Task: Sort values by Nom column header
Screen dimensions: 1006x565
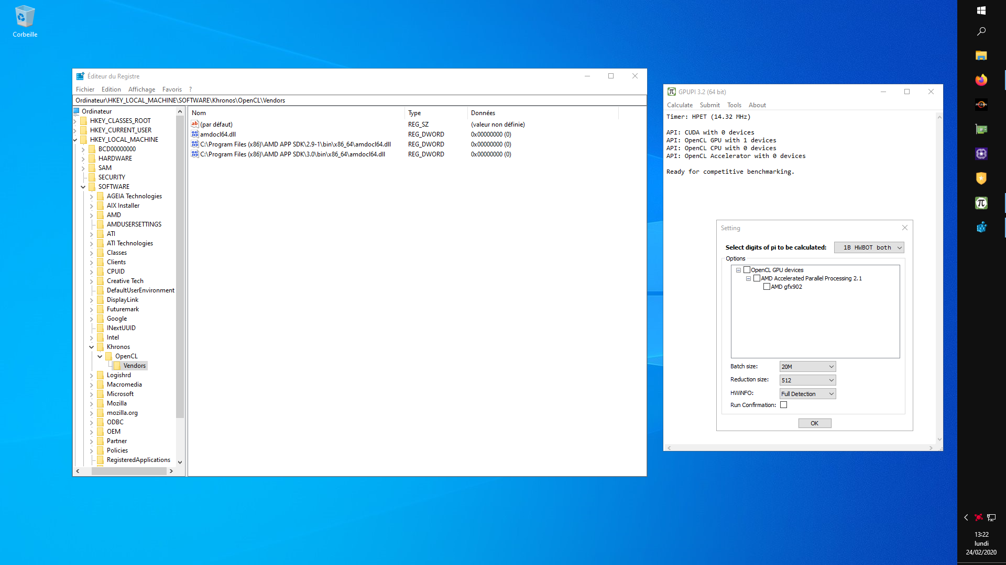Action: [x=297, y=113]
